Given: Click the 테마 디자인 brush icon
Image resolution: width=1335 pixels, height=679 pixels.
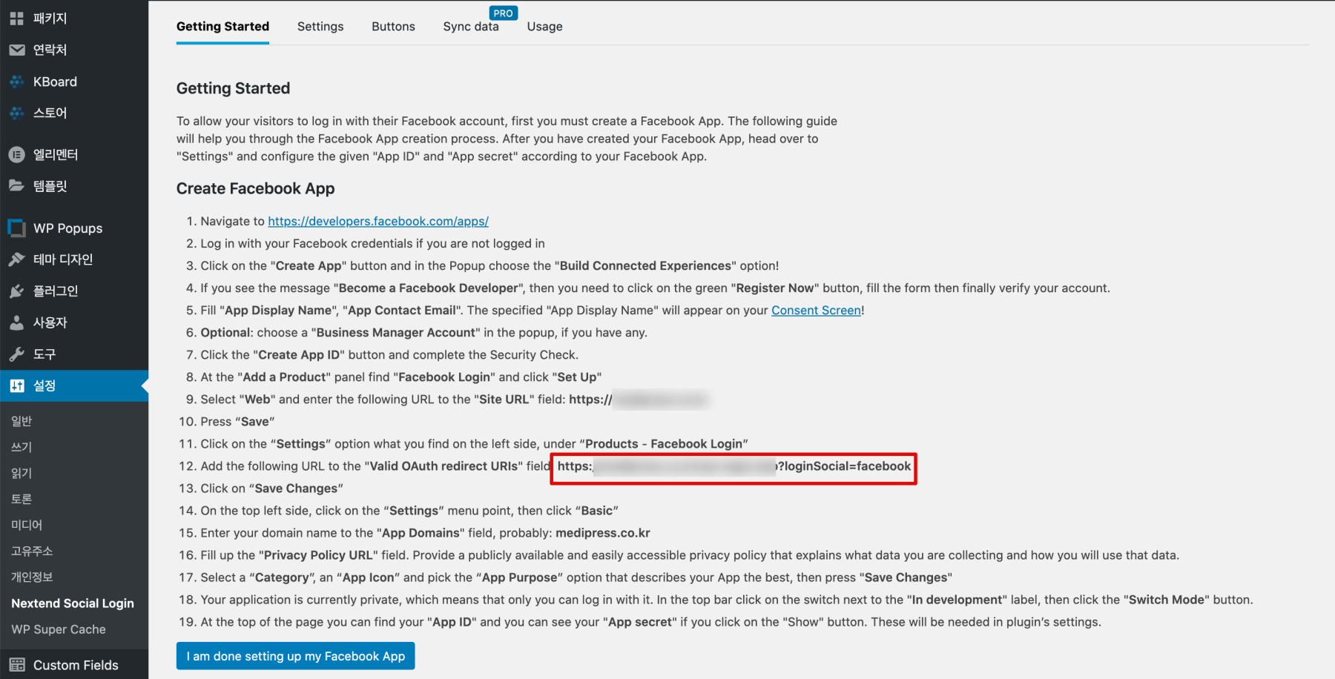Looking at the screenshot, I should [x=16, y=259].
